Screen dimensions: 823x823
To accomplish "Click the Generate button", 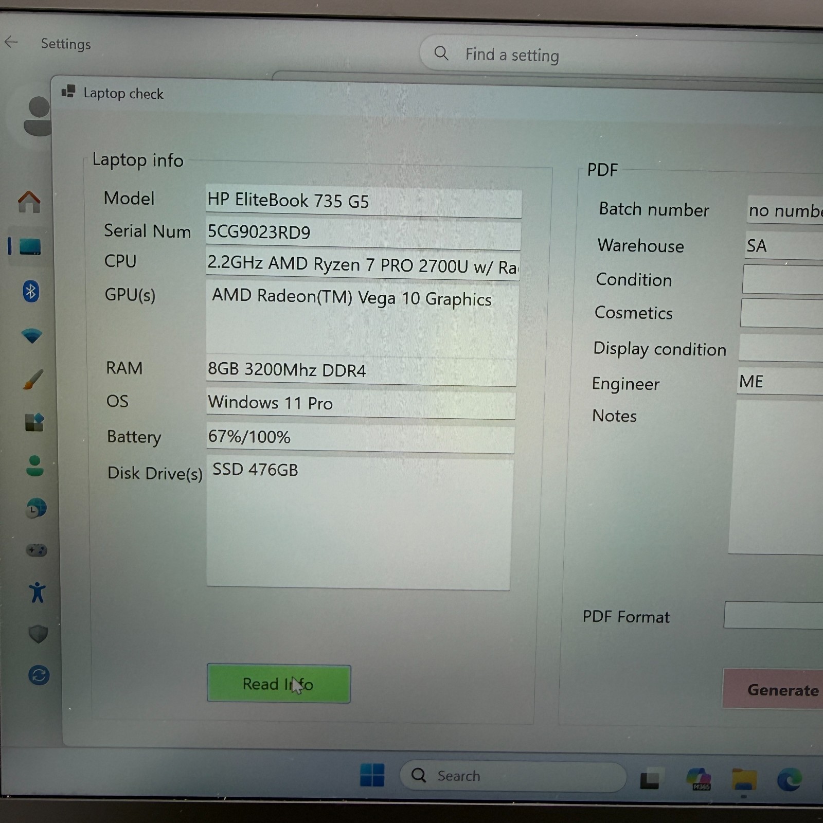I will pyautogui.click(x=773, y=689).
